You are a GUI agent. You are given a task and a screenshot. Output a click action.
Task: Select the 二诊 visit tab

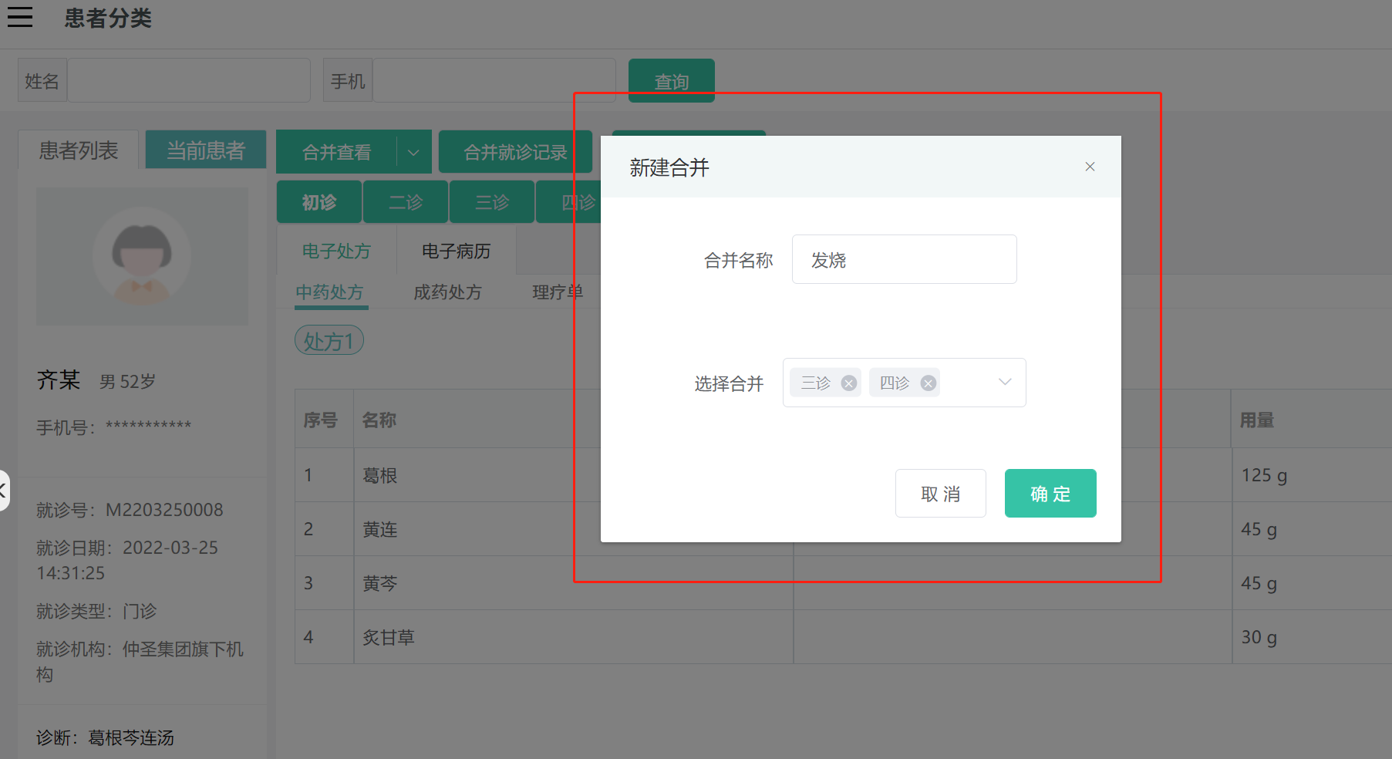click(x=406, y=202)
